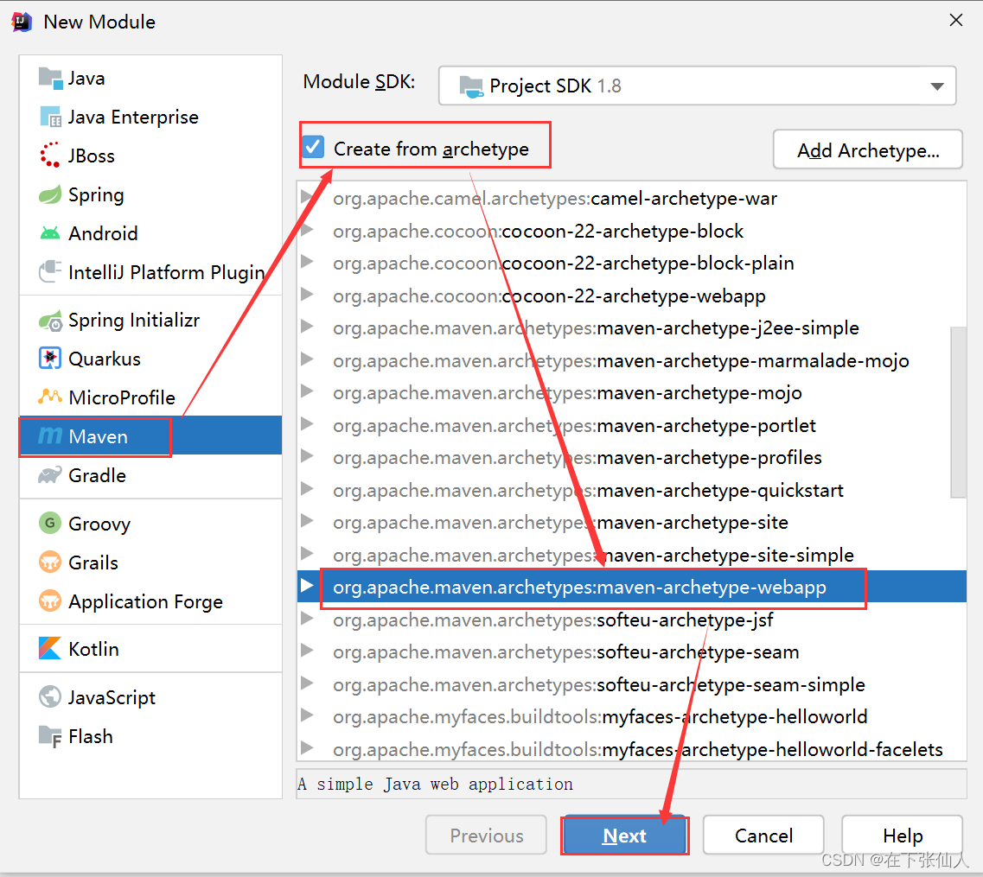
Task: Click the Java module type icon
Action: click(x=50, y=79)
